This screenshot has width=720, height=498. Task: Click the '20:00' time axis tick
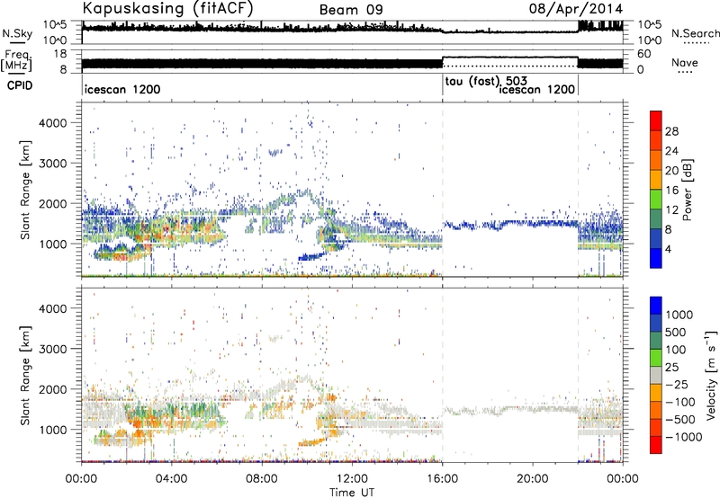pos(533,479)
